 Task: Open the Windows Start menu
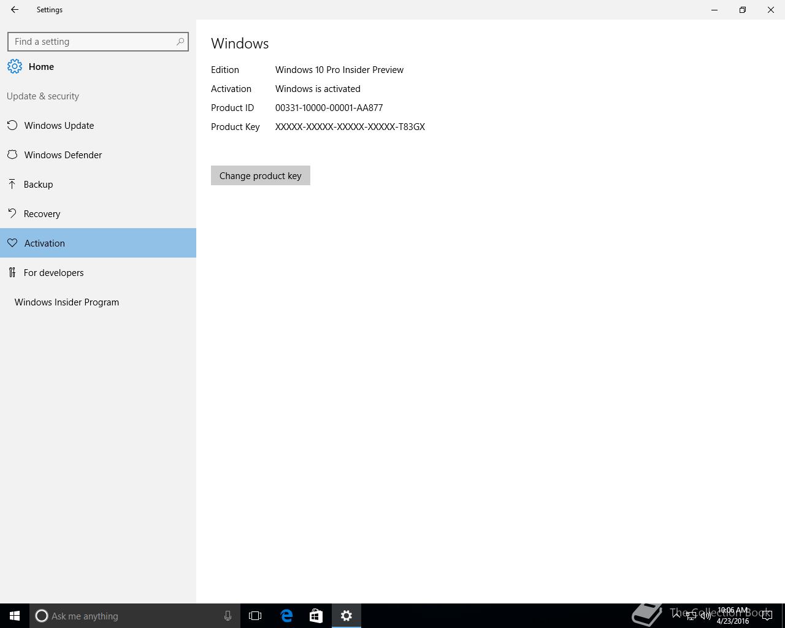15,616
